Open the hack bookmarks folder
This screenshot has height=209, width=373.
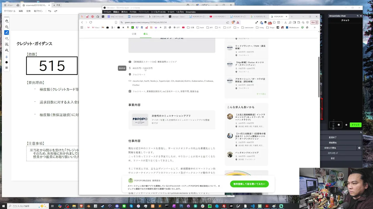200,27
